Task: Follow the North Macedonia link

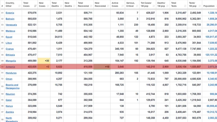Action: click(12, 120)
